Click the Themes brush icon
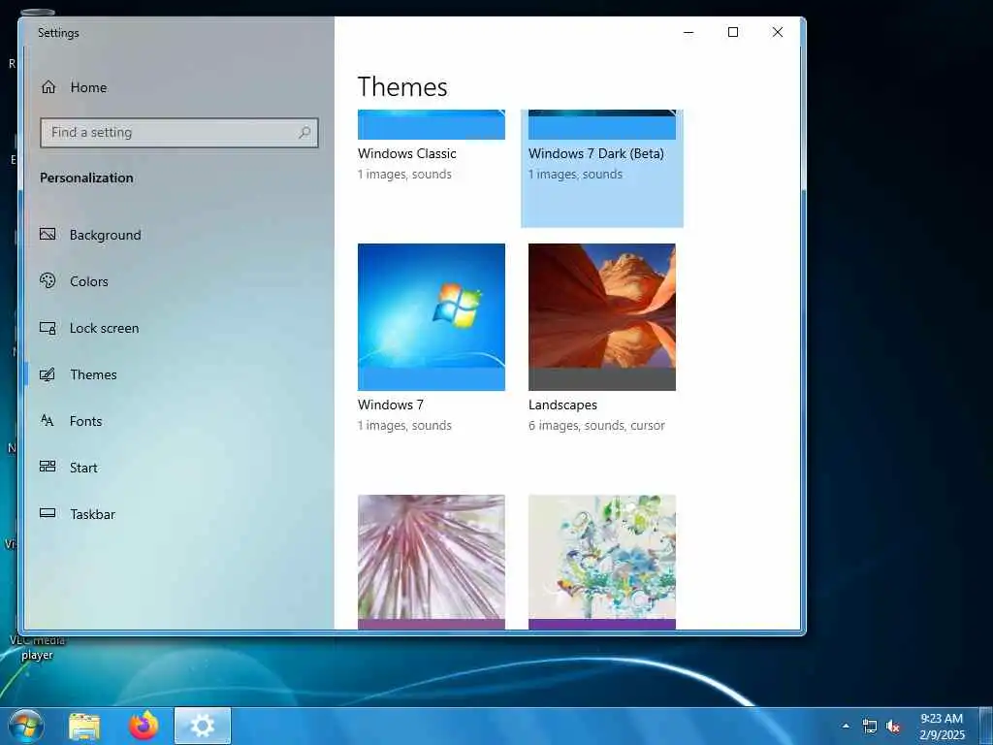This screenshot has height=745, width=993. 48,374
